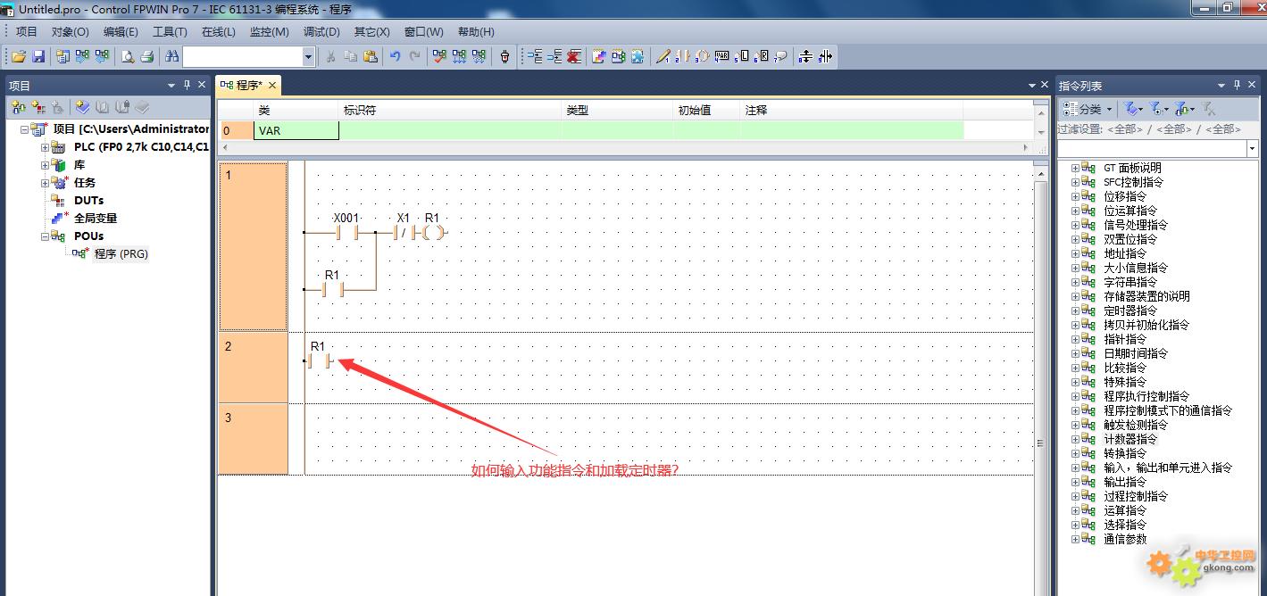Select 通信参数 in the instruction list
This screenshot has height=596, width=1267.
1124,539
